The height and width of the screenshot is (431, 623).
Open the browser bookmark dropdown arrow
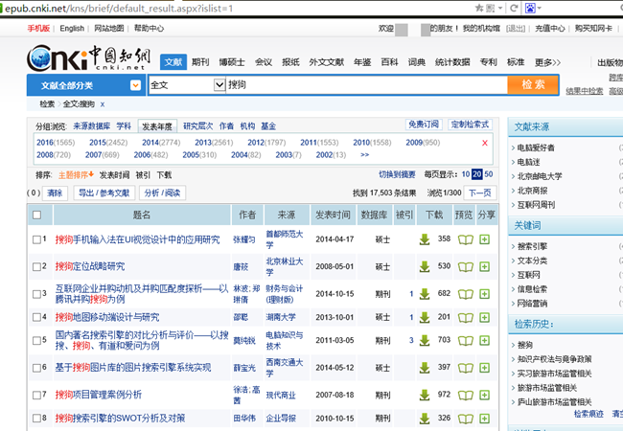500,8
